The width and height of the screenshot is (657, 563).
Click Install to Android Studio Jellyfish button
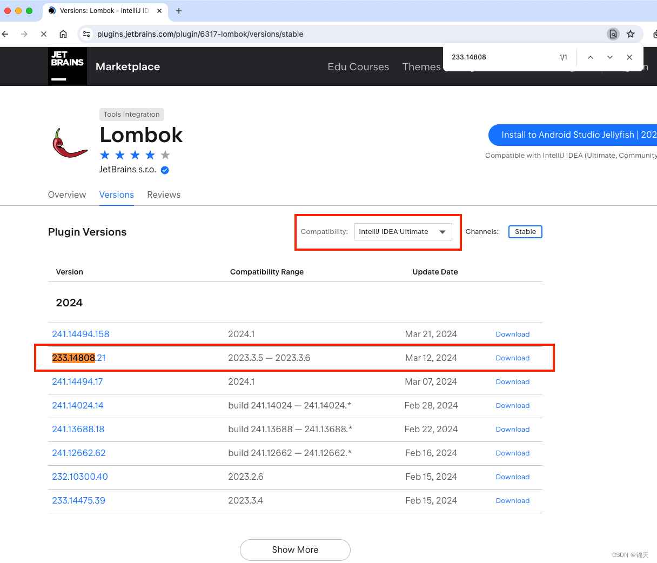coord(573,135)
